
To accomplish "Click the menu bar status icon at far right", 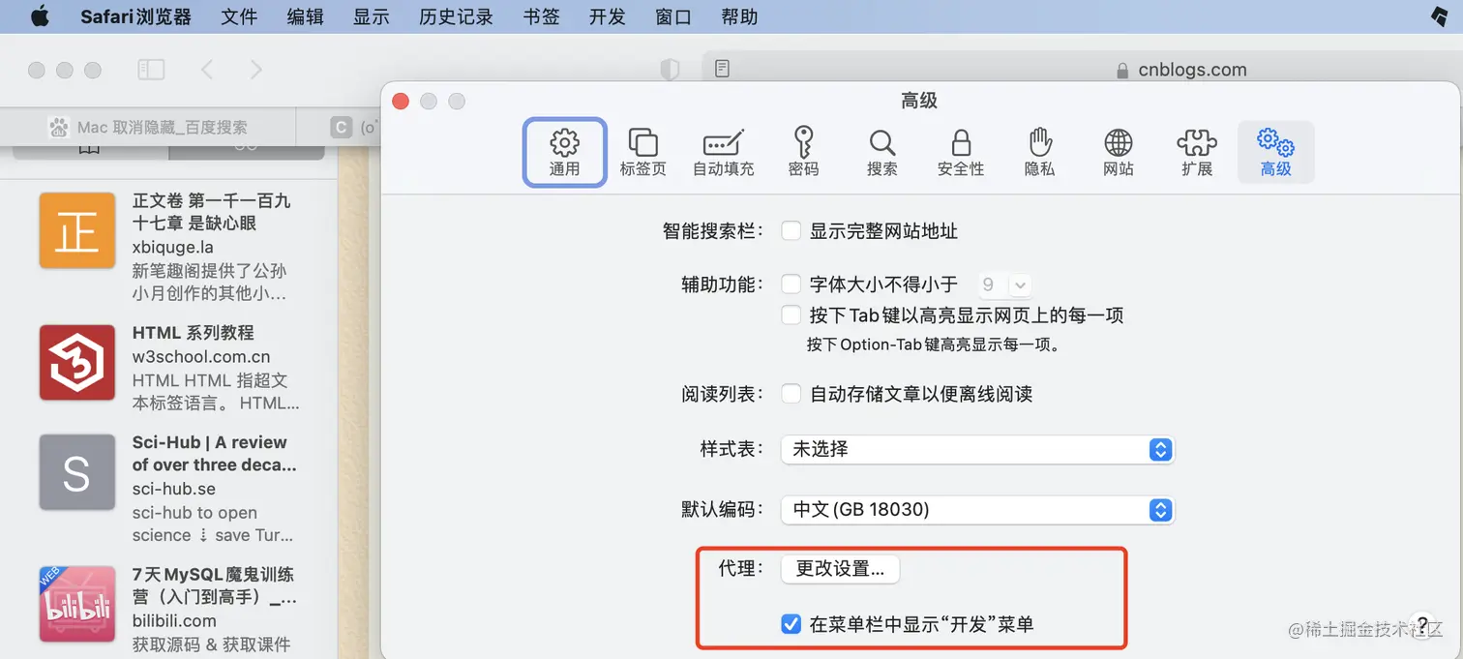I will click(x=1440, y=16).
